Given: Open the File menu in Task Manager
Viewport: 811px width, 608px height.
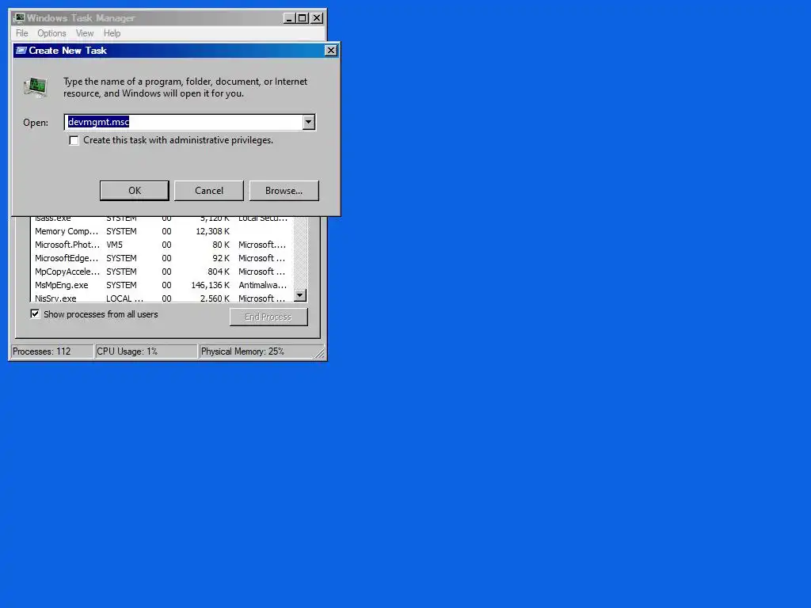Looking at the screenshot, I should point(21,33).
